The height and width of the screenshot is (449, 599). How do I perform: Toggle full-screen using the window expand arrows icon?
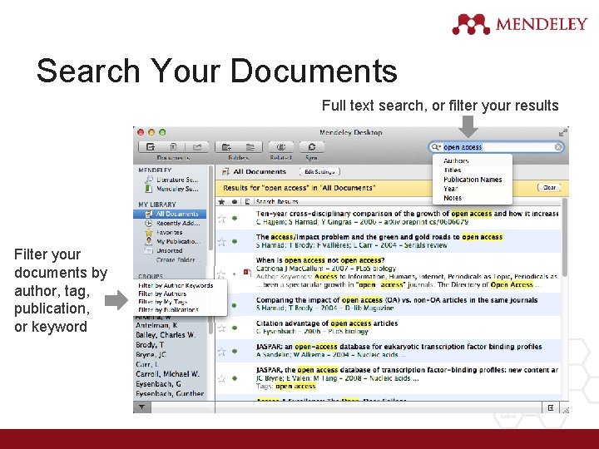point(562,132)
